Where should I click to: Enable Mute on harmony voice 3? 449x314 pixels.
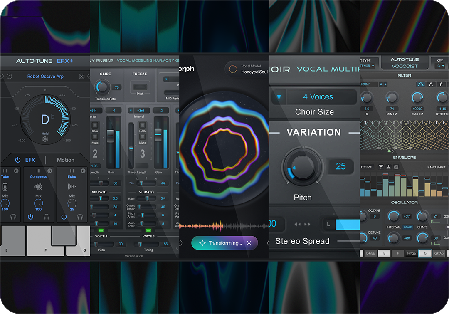pos(142,137)
